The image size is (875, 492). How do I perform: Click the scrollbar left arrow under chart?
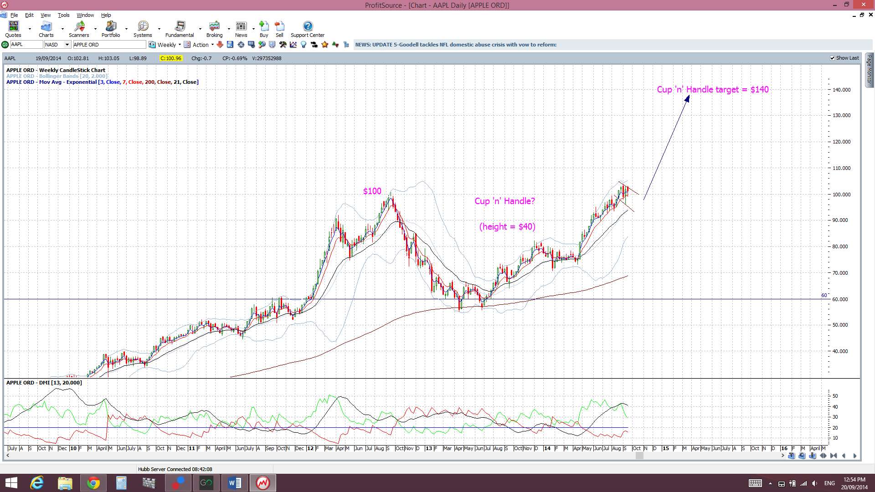7,456
